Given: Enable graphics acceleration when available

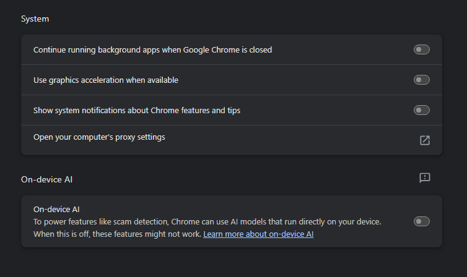Looking at the screenshot, I should (x=421, y=80).
